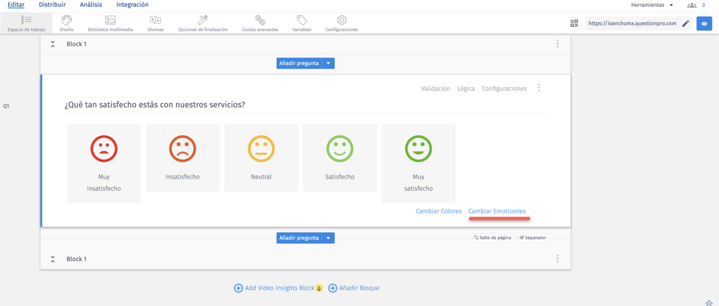Click the question text to edit it
719x306 pixels.
155,105
